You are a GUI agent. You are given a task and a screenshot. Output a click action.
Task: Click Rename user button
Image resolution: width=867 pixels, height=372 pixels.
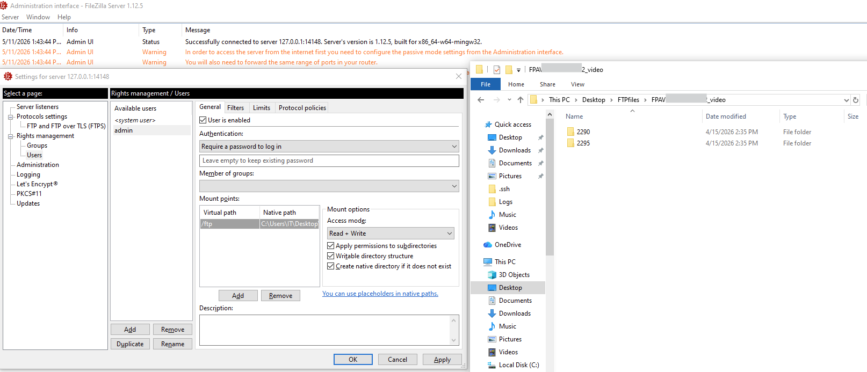tap(172, 344)
